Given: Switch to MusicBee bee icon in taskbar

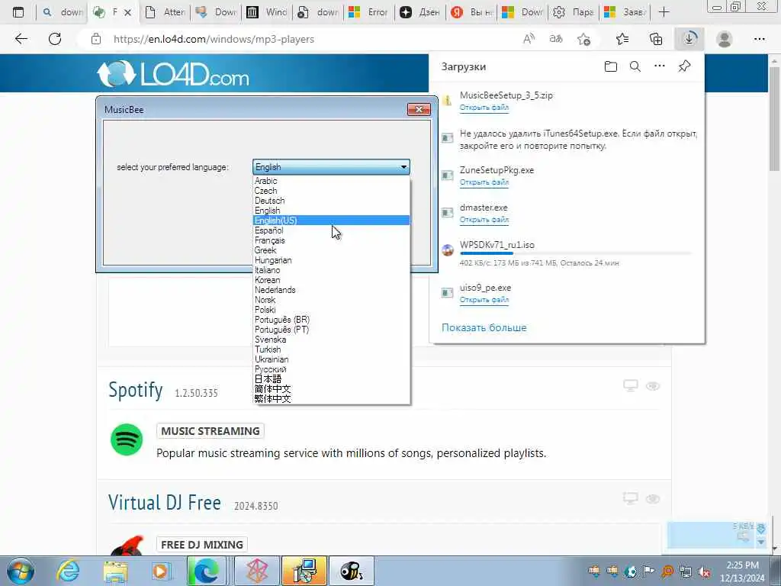Looking at the screenshot, I should pos(351,571).
